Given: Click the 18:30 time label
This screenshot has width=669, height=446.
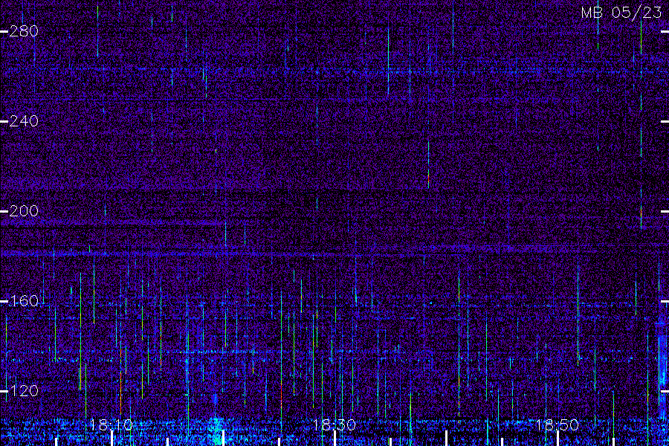Looking at the screenshot, I should click(x=334, y=425).
